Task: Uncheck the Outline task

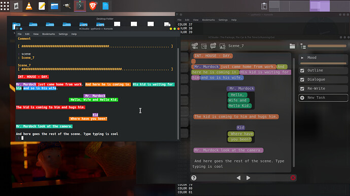Action: (302, 70)
